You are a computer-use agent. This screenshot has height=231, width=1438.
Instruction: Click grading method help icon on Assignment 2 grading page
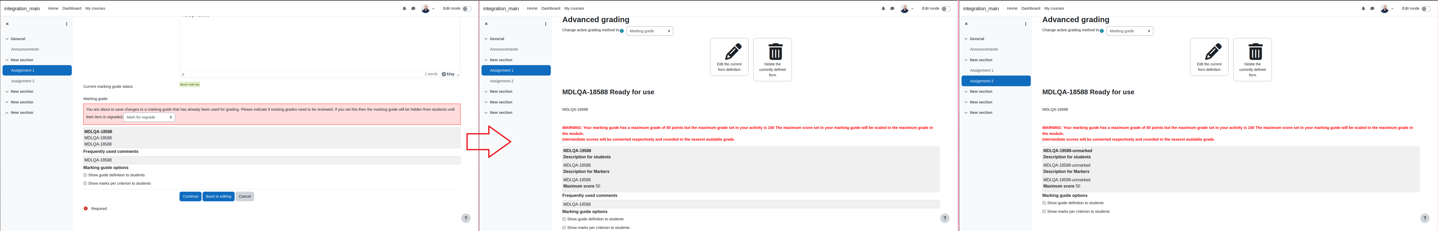coord(1102,31)
